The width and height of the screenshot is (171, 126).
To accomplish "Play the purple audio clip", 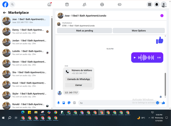I will 135,58.
